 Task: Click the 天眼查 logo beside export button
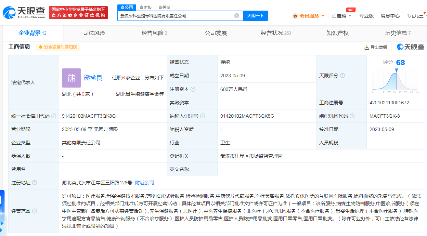(x=410, y=47)
